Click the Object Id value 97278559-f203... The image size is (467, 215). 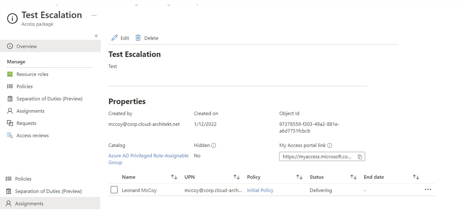[x=309, y=128]
